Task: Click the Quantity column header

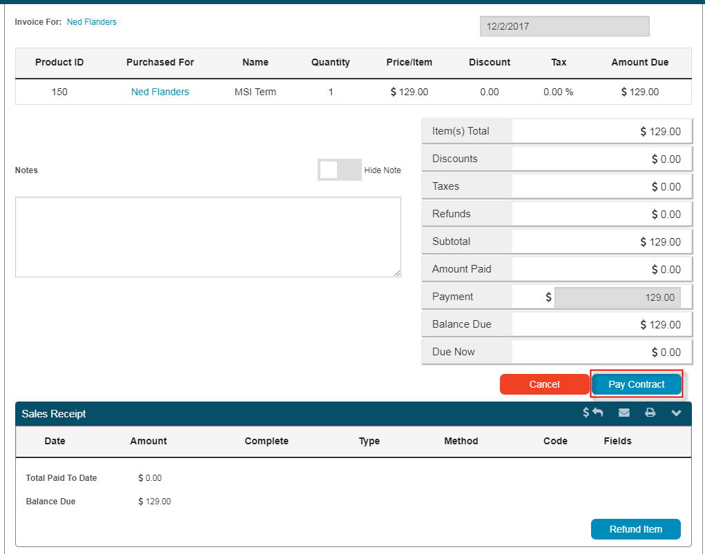Action: [330, 62]
